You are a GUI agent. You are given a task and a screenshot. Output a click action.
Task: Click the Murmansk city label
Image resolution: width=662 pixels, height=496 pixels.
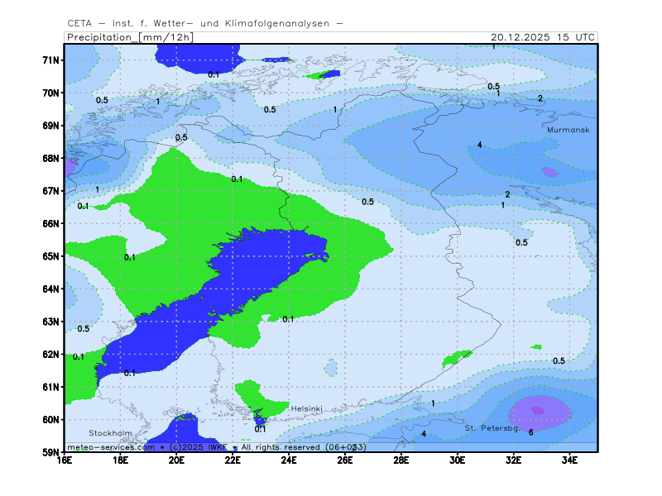point(568,130)
